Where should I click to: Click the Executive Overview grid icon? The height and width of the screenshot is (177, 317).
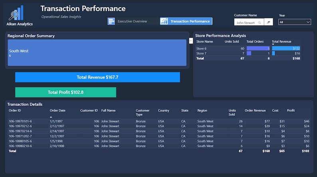[111, 21]
